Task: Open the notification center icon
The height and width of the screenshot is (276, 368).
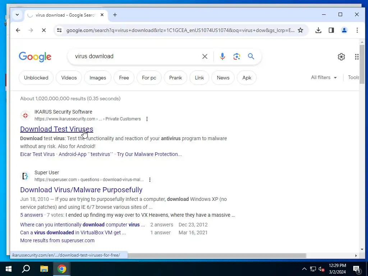Action: [x=356, y=269]
